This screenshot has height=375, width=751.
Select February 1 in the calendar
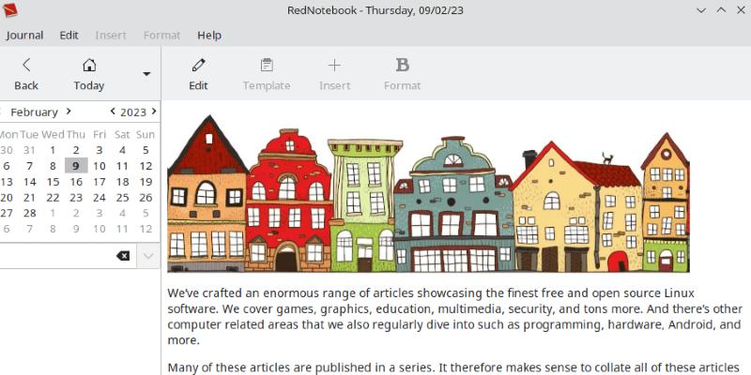(53, 150)
